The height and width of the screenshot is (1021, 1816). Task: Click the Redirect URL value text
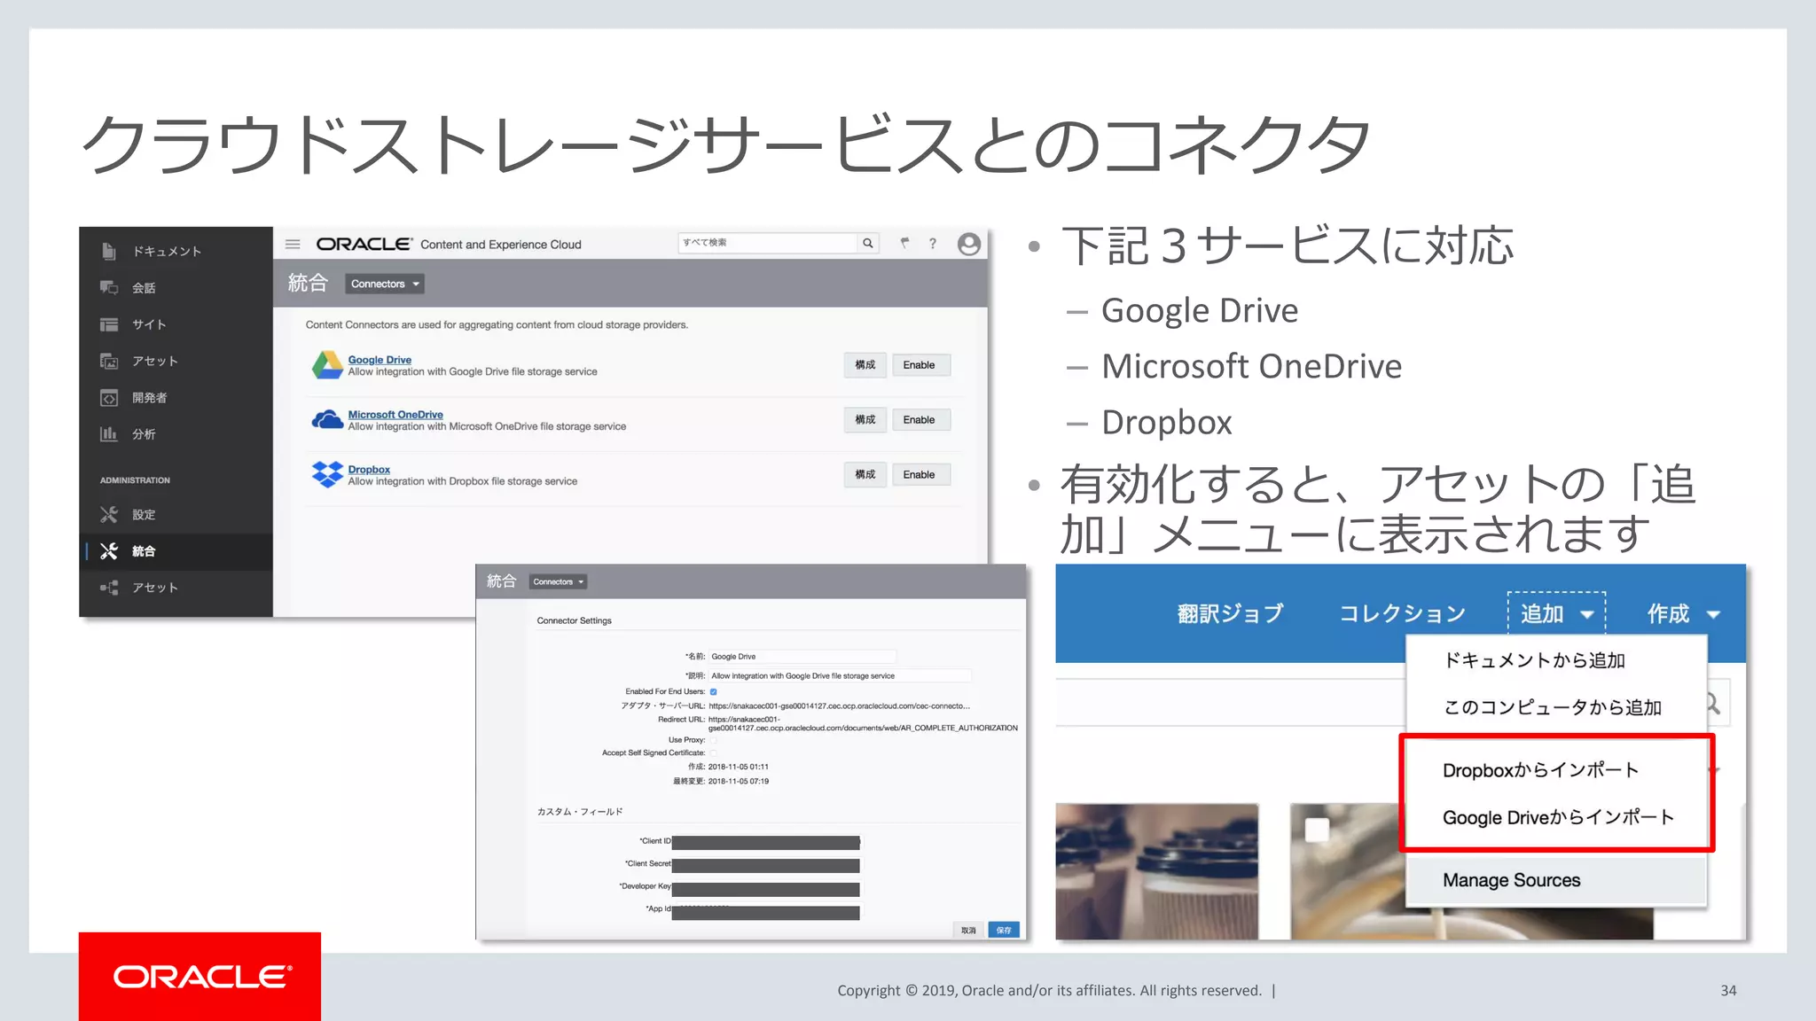click(863, 724)
